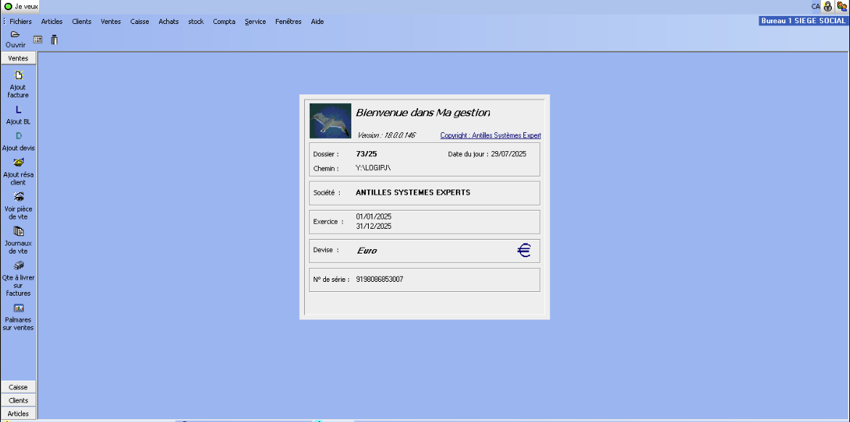Viewport: 850px width, 422px height.
Task: Open the calculator toolbar icon
Action: 38,39
